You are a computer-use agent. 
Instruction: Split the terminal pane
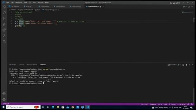tap(183, 65)
